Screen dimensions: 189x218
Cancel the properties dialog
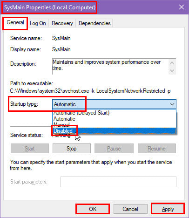(x=130, y=209)
